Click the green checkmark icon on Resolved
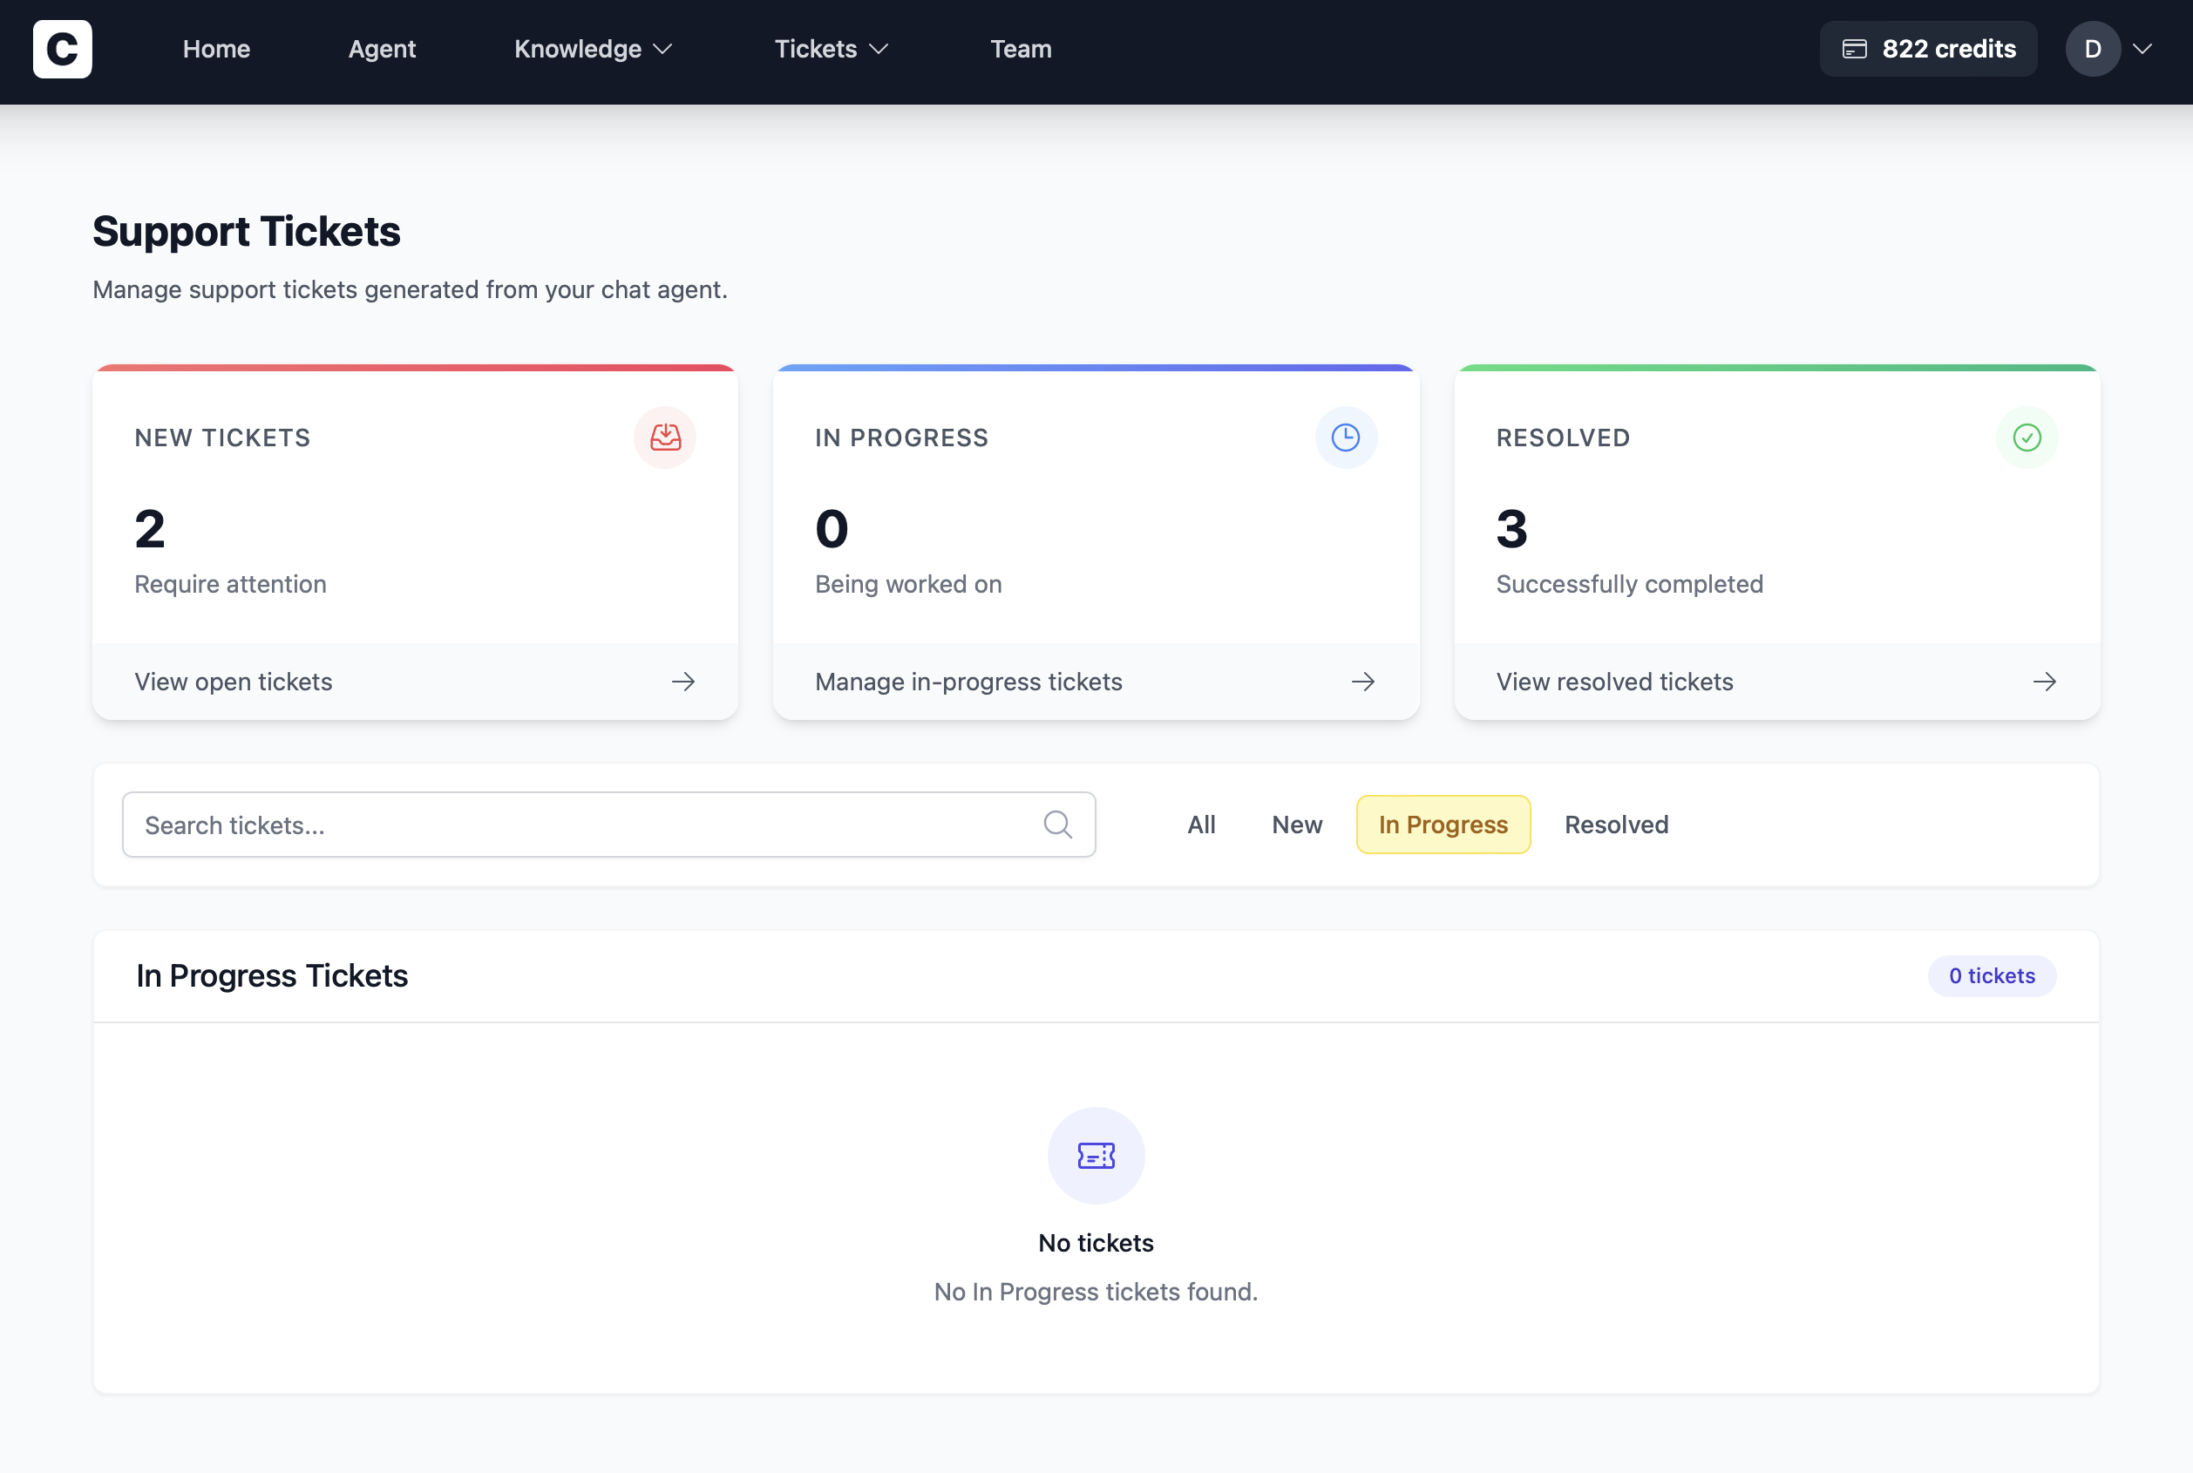2193x1473 pixels. 2026,437
